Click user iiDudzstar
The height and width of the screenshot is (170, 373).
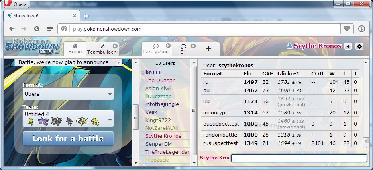pyautogui.click(x=158, y=97)
